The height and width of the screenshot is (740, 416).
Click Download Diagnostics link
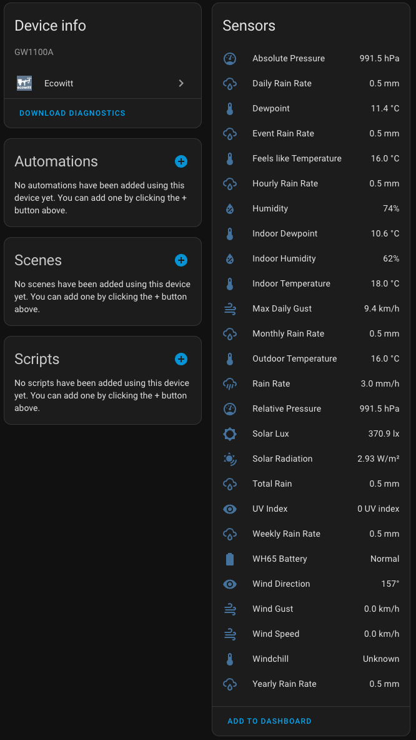click(x=72, y=113)
